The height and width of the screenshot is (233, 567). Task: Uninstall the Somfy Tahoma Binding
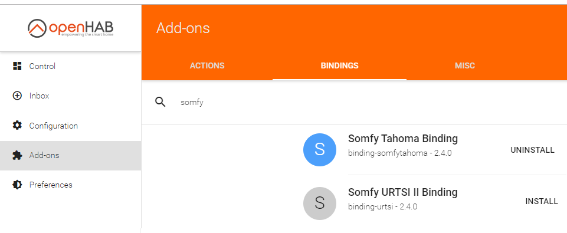coord(532,150)
